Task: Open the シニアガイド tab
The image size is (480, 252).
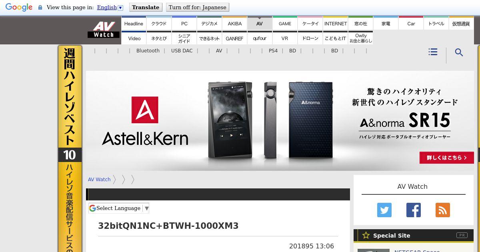Action: (x=184, y=38)
